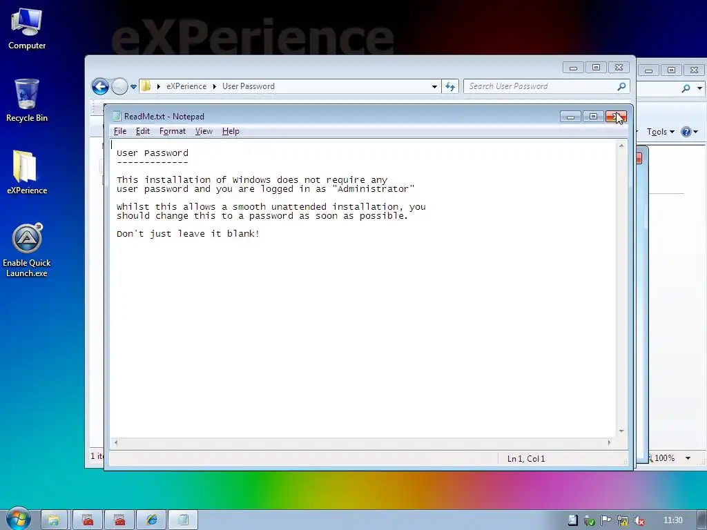Click Notepad vertical scrollbar down arrow

pos(621,431)
